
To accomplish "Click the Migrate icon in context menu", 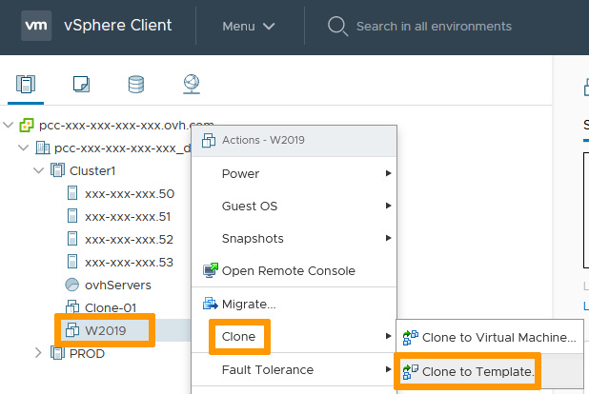I will point(211,305).
